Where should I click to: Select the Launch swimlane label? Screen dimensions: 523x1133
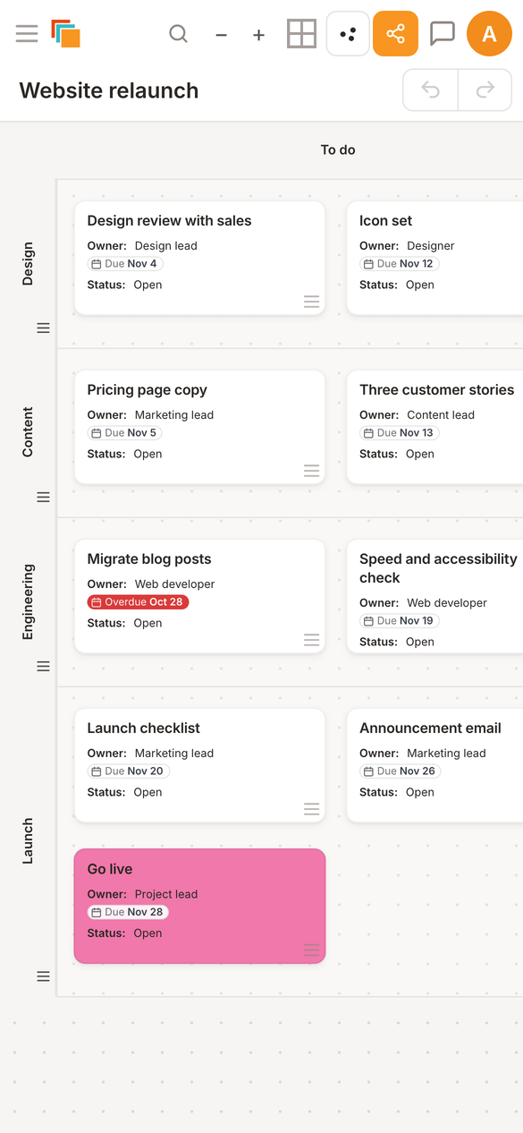28,840
